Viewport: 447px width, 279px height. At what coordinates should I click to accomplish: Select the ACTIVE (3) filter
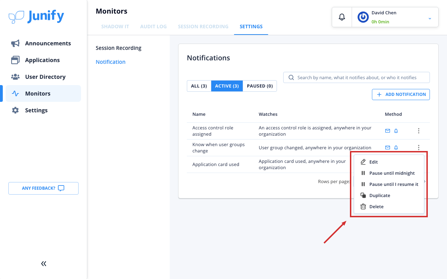point(227,86)
